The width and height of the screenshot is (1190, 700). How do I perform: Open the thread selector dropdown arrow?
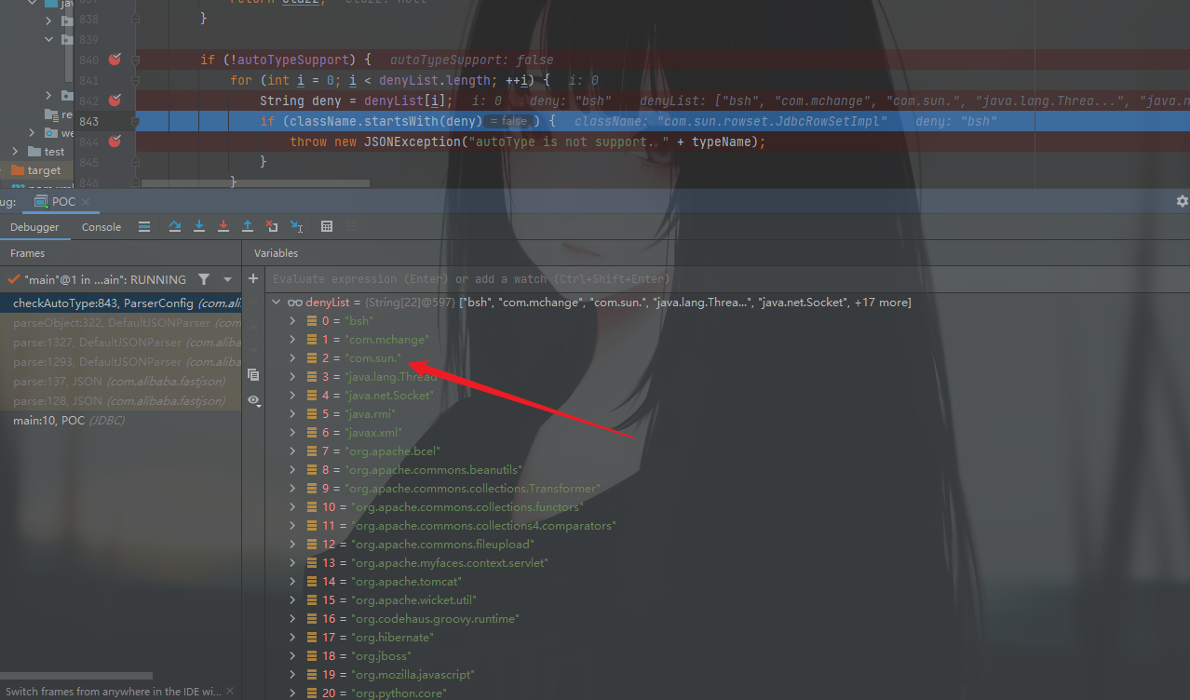point(227,279)
